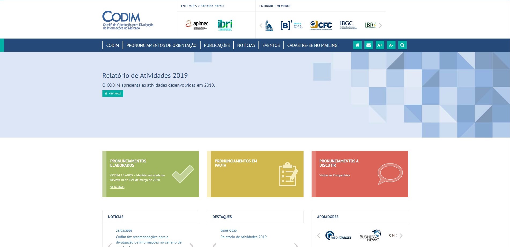Increase font size with the A+ icon

[x=380, y=45]
